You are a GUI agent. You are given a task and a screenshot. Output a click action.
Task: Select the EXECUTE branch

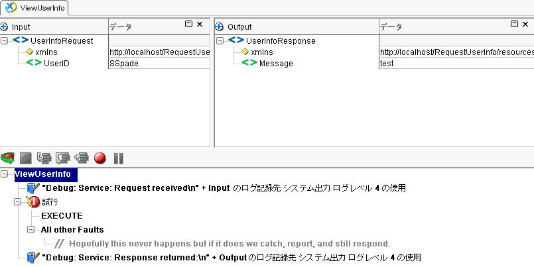[62, 216]
